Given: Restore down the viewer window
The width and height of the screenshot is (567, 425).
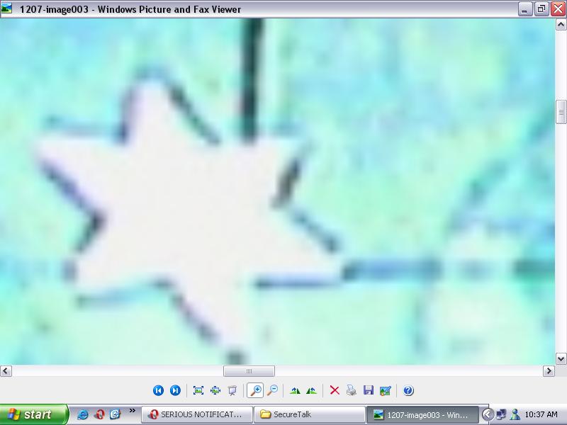Looking at the screenshot, I should point(541,8).
